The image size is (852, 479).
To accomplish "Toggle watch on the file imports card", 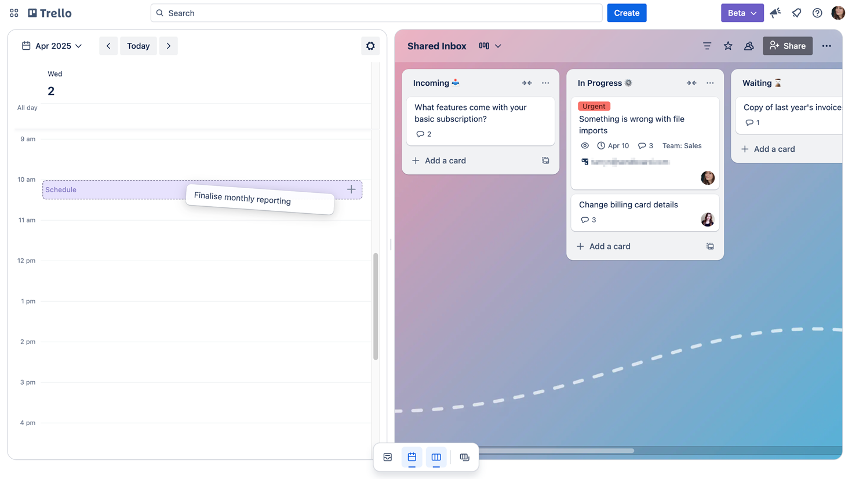I will (x=584, y=145).
